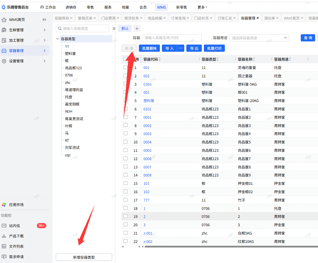Check the checkbox for row 8
This screenshot has width=318, height=263.
coord(126,125)
